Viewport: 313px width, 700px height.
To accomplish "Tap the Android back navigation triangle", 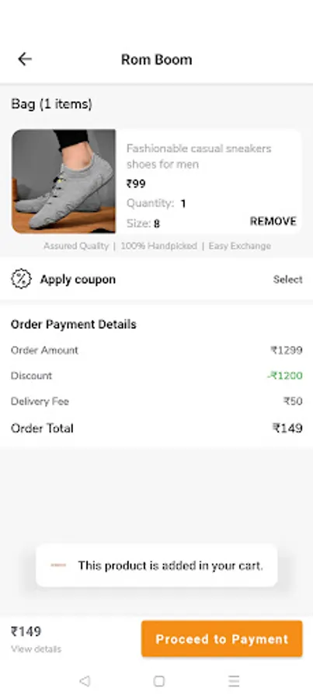I will click(84, 681).
